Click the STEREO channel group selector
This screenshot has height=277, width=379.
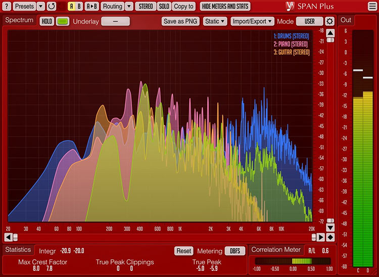click(x=146, y=6)
